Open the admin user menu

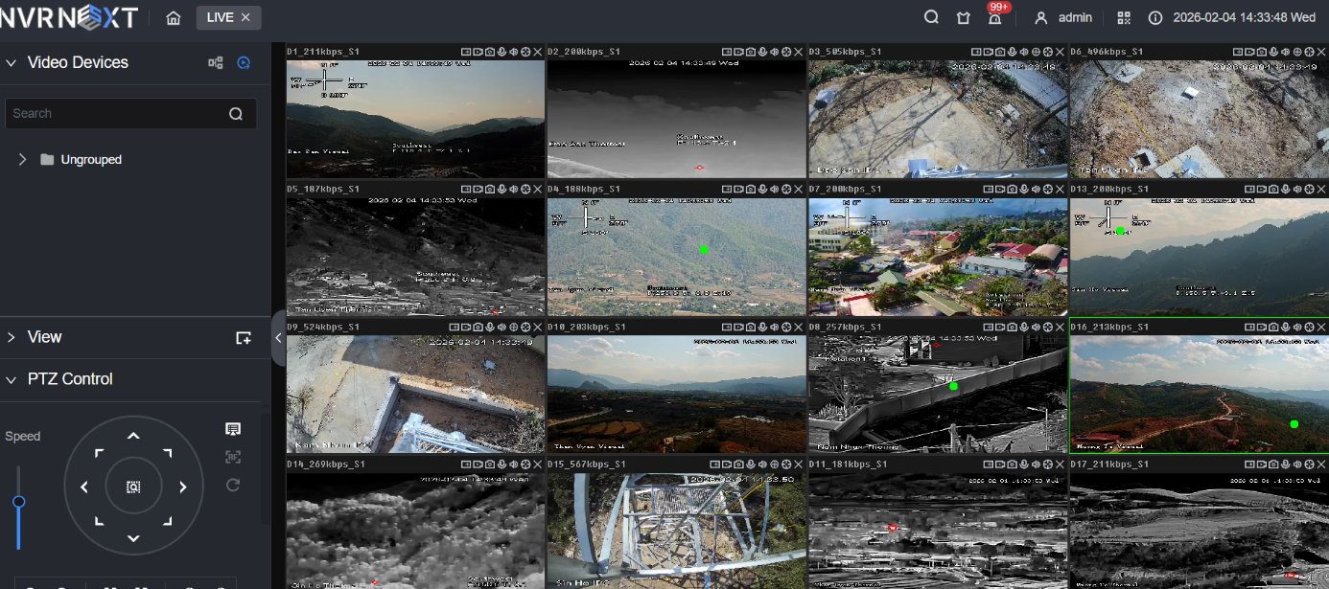[x=1065, y=18]
